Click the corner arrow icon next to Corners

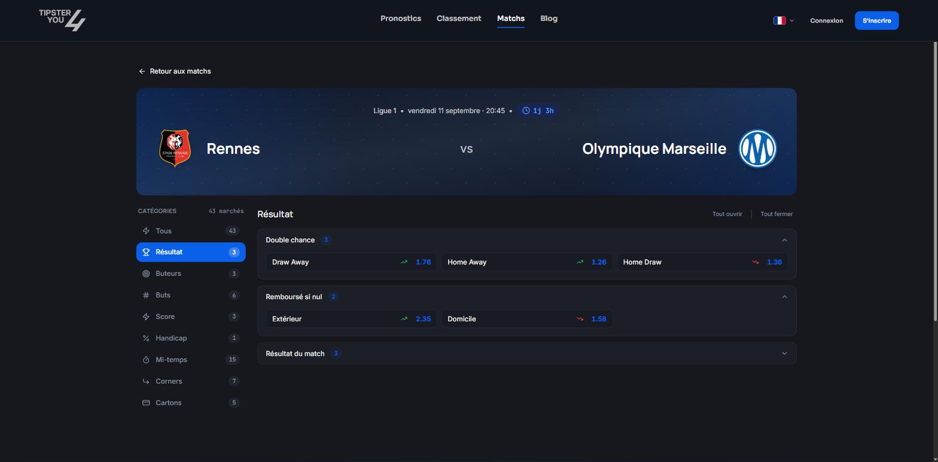146,381
